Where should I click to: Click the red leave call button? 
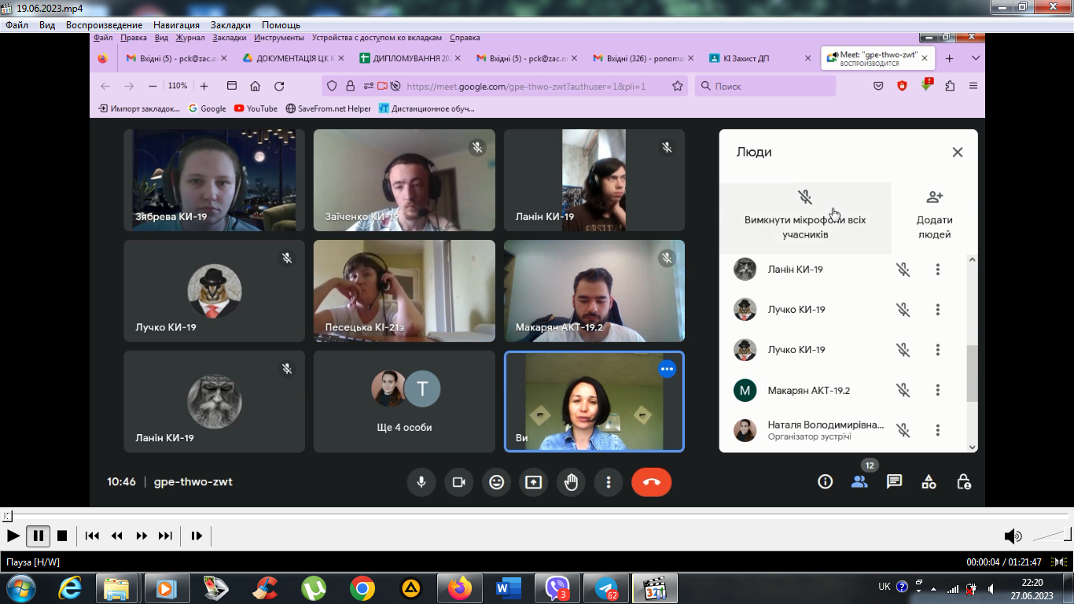(651, 482)
